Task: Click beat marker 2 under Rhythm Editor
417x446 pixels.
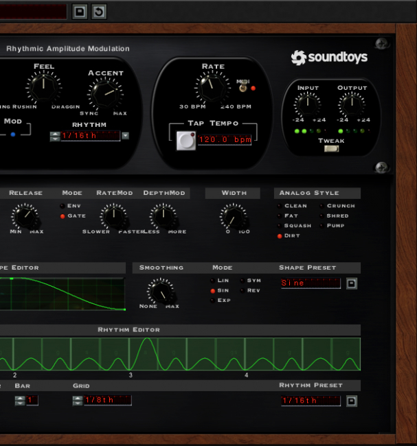Action: [x=15, y=375]
